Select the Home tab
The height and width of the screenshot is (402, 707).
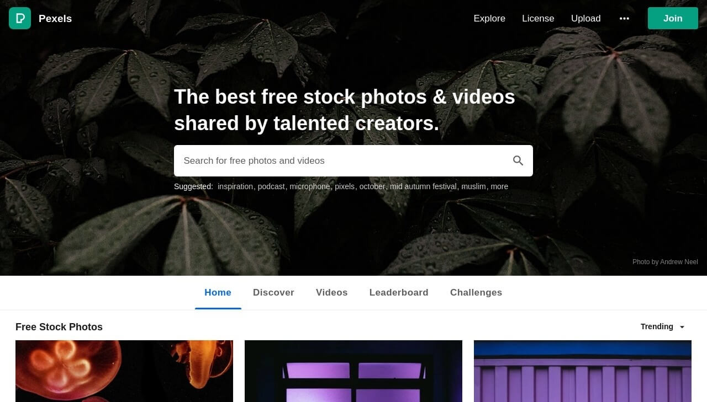(x=218, y=292)
